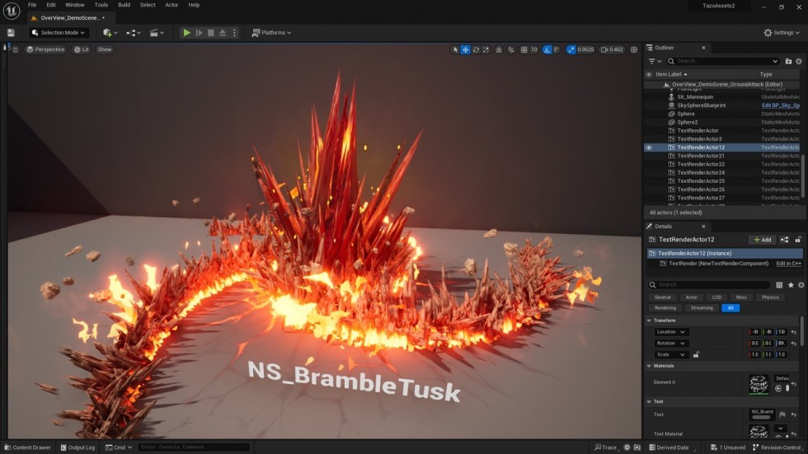Viewport: 808px width, 454px height.
Task: Click the Edit in C++ link
Action: [788, 264]
